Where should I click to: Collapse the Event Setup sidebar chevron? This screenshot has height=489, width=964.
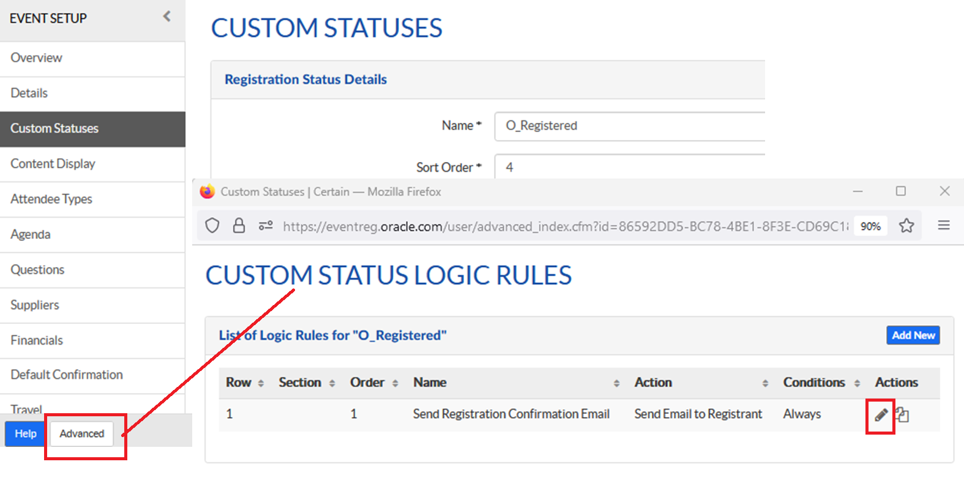pos(166,17)
